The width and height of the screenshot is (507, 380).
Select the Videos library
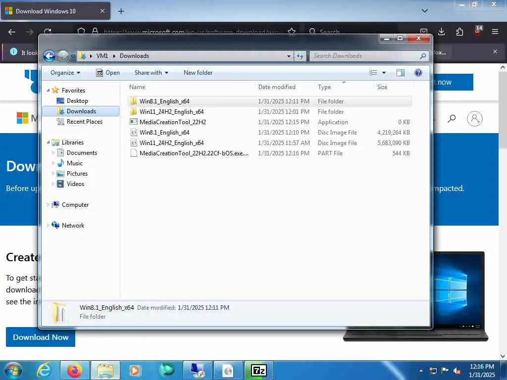(75, 184)
